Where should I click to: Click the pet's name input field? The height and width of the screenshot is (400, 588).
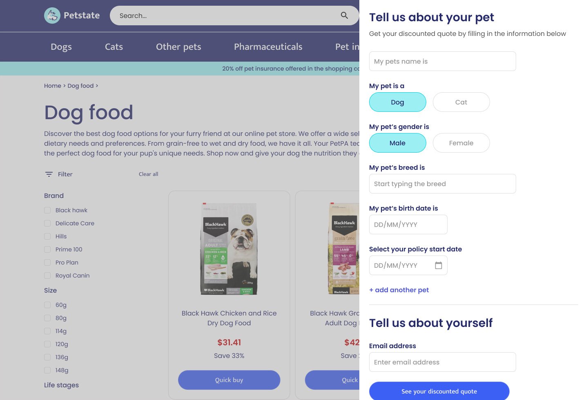(442, 61)
